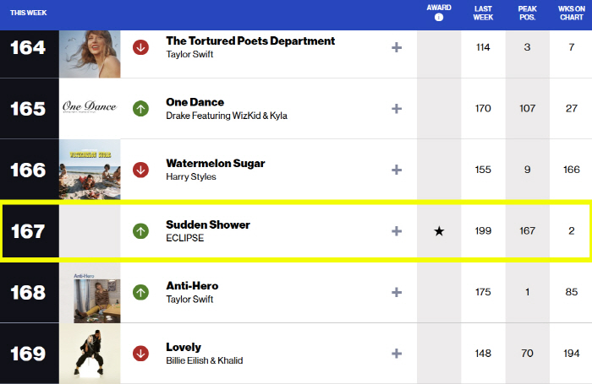592x384 pixels.
Task: Click peak position 70 for Lovely
Action: [528, 353]
